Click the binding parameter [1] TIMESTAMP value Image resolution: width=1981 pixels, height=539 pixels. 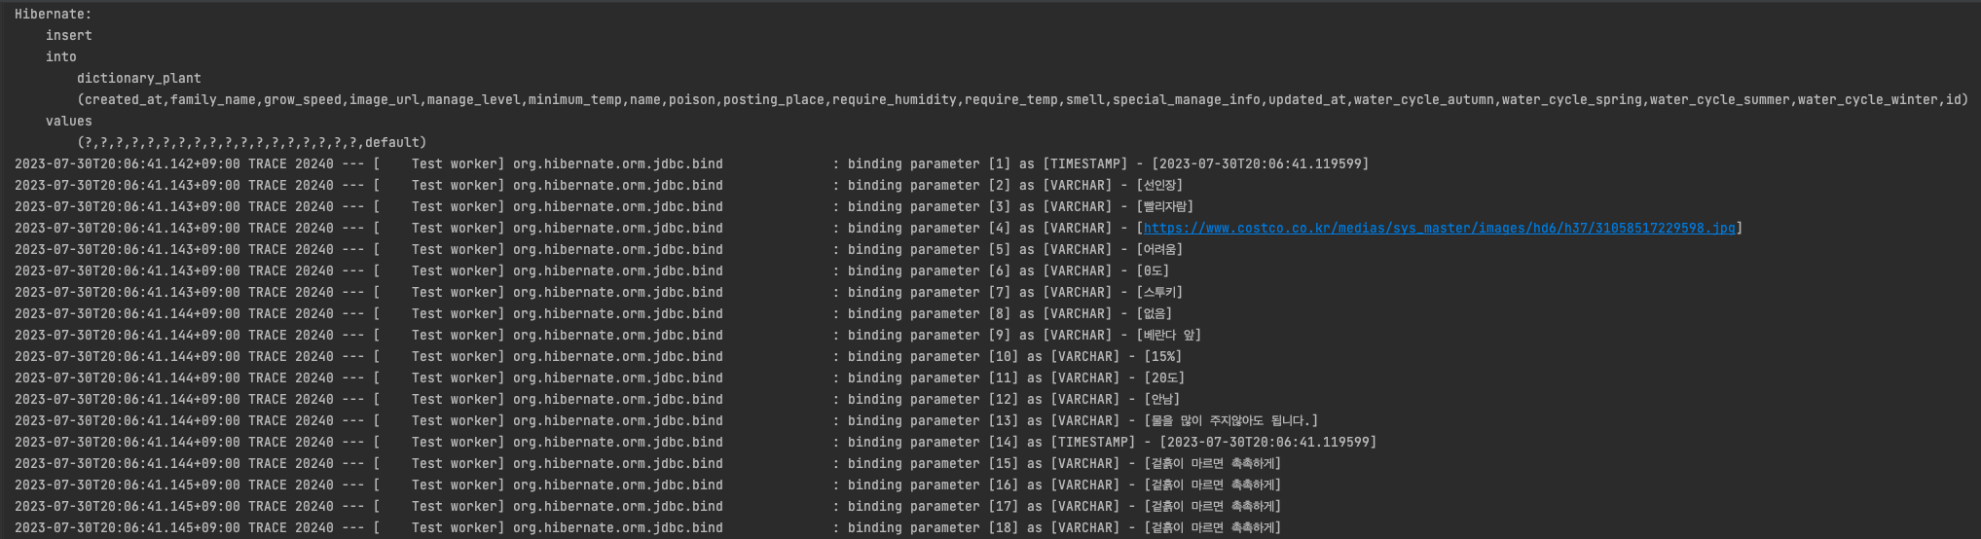1260,164
